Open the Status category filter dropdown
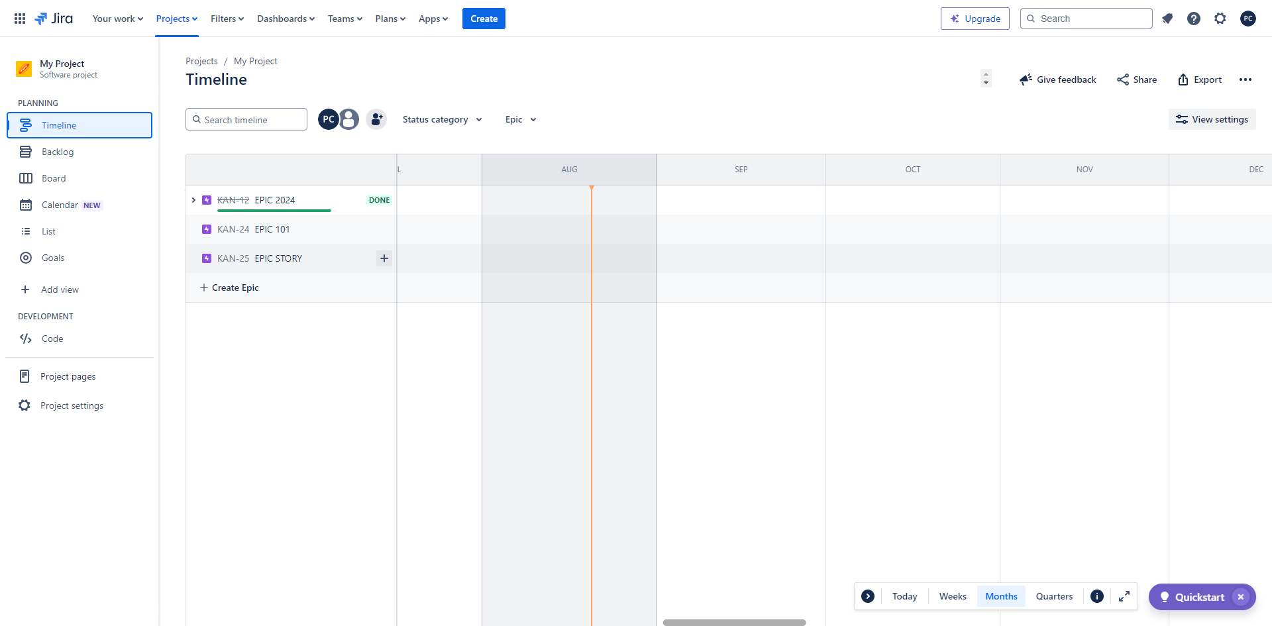This screenshot has width=1272, height=626. tap(442, 119)
